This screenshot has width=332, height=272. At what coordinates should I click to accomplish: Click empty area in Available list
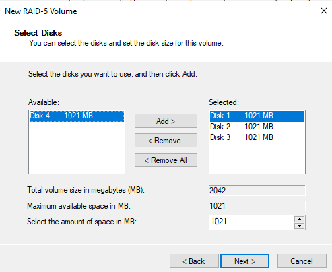coord(77,148)
